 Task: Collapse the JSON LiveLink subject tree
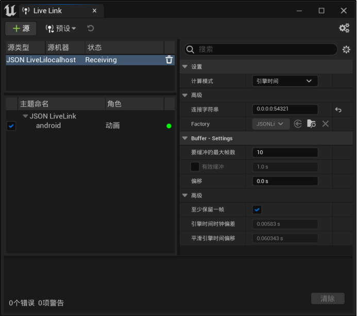point(25,116)
